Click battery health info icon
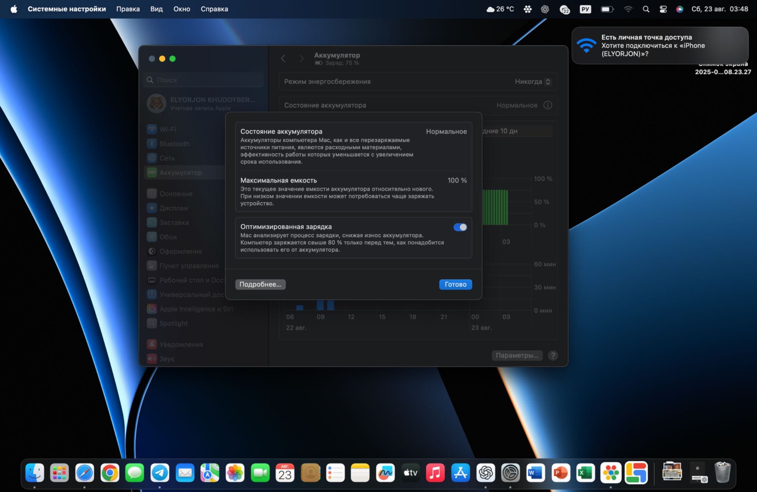 (x=548, y=105)
